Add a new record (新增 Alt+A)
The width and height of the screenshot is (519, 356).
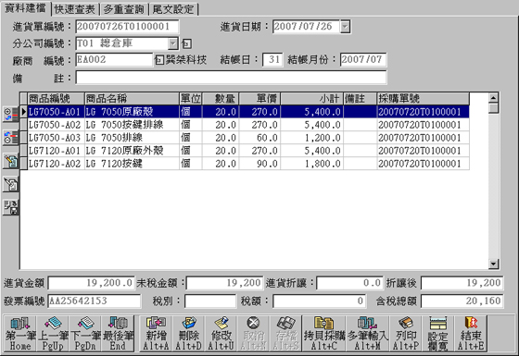click(x=156, y=333)
